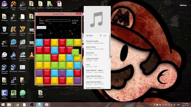Click the Clear button in Up Next
This screenshot has width=191, height=107.
(x=105, y=35)
